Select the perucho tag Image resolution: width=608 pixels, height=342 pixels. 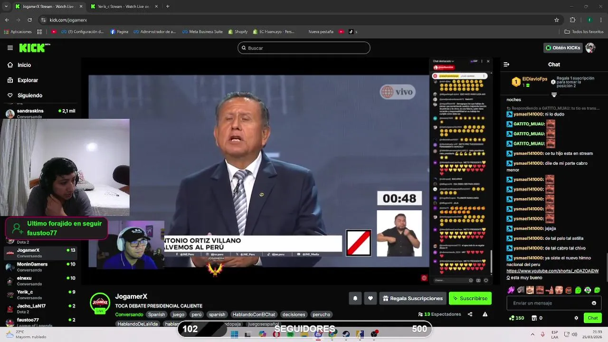tap(321, 314)
